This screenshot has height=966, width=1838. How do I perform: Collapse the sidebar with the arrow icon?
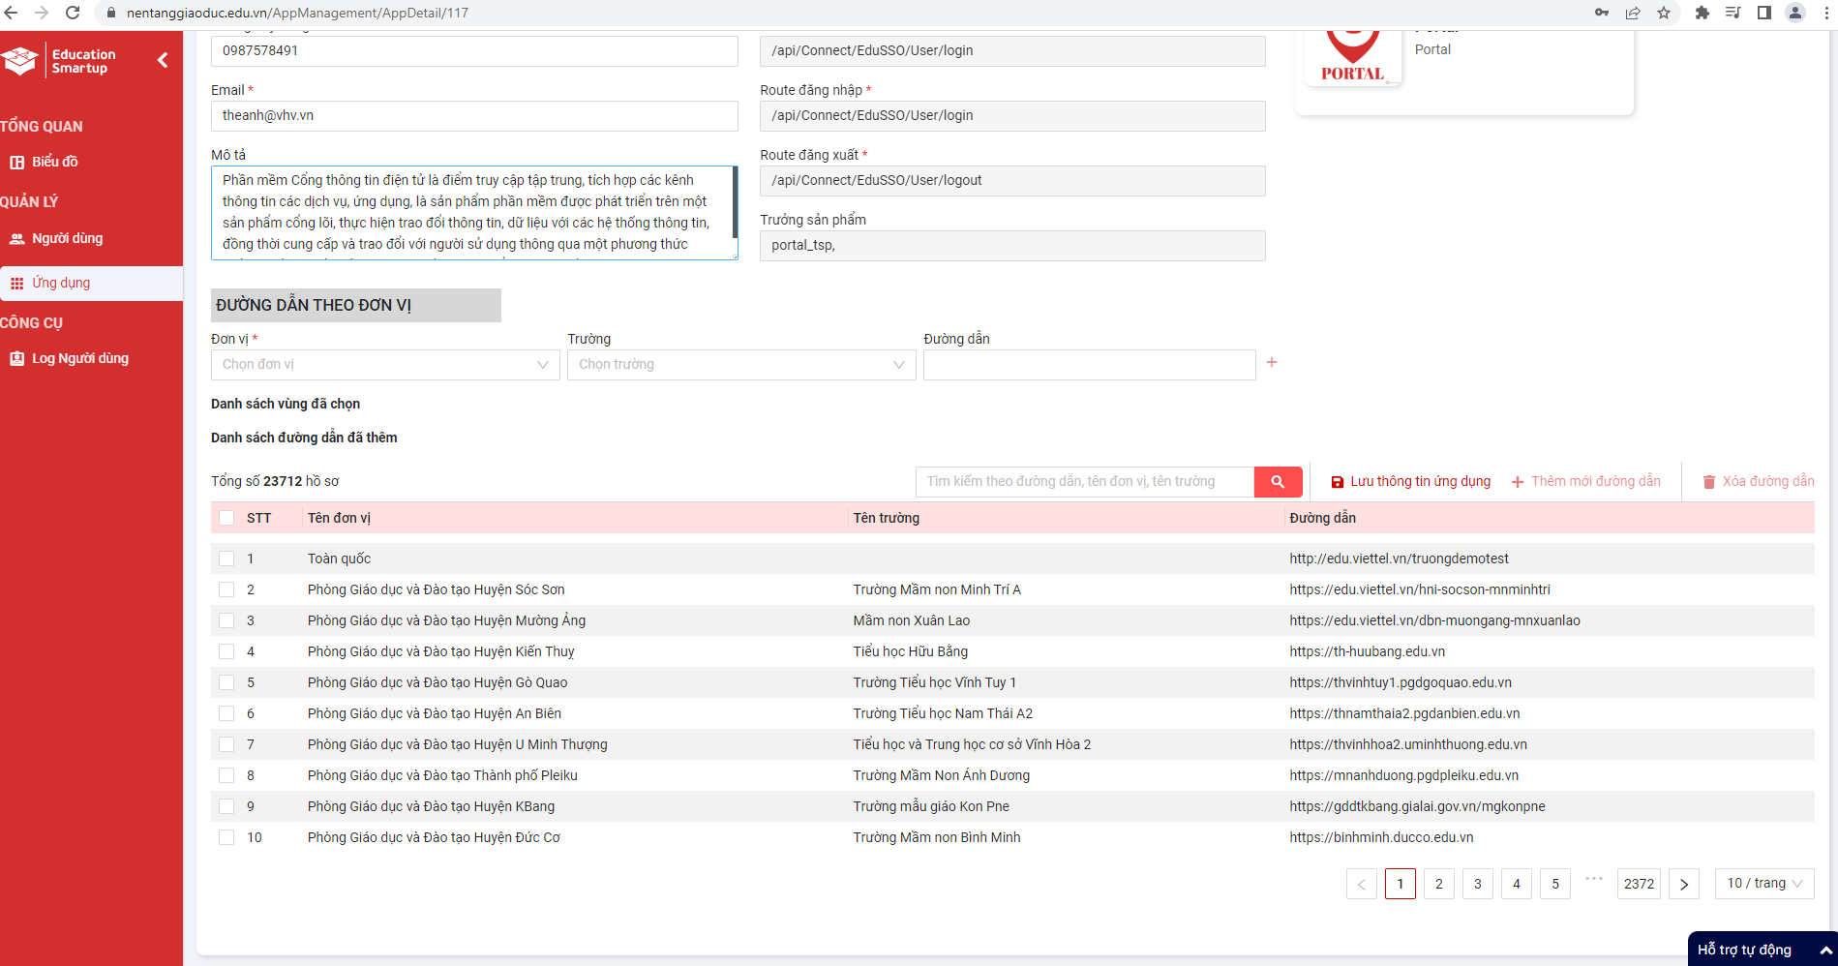tap(163, 60)
